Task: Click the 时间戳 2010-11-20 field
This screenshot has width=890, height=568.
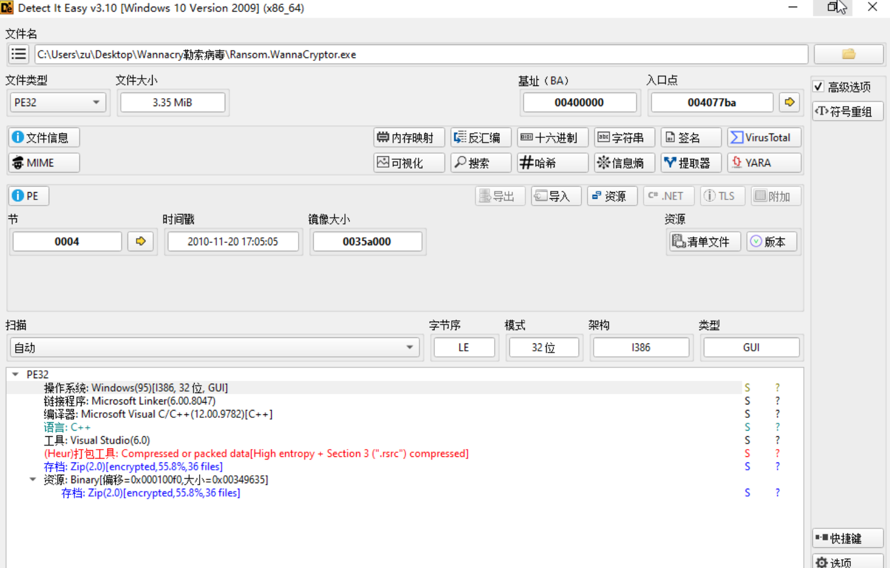Action: pos(233,241)
